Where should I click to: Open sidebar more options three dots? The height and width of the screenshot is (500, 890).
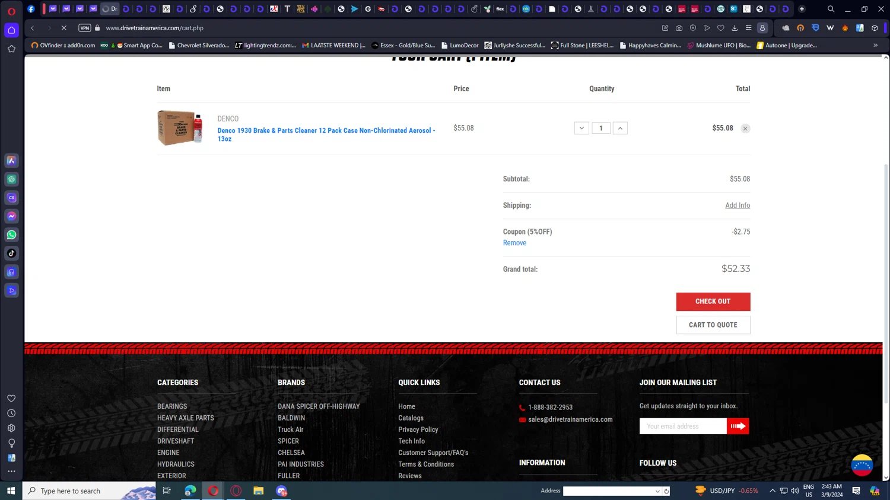coord(11,472)
